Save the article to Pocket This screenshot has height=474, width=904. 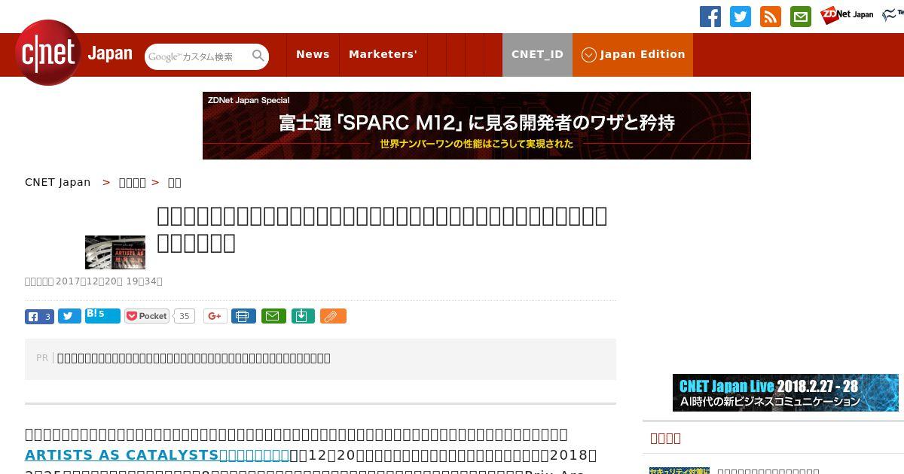tap(147, 316)
